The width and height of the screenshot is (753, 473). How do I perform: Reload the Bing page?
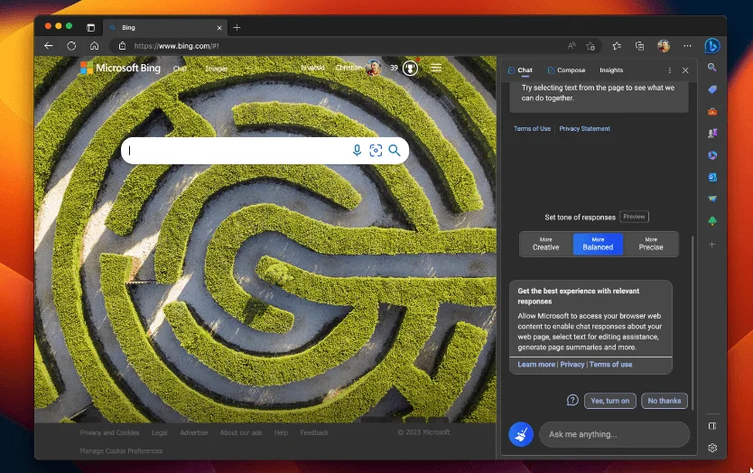click(71, 46)
